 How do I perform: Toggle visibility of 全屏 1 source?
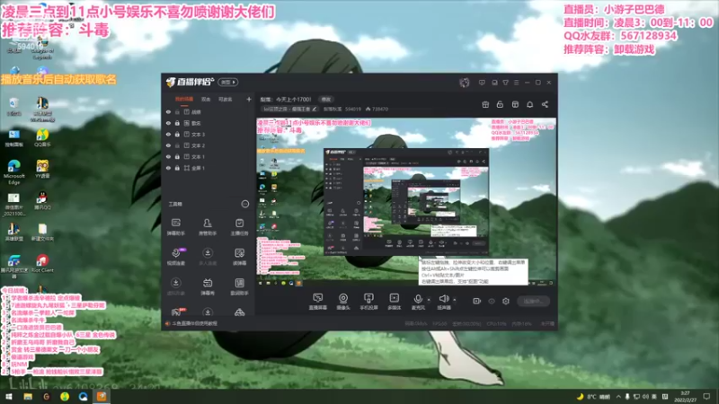(x=168, y=168)
